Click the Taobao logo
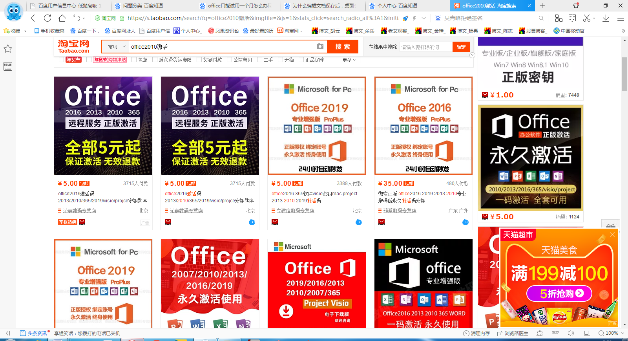This screenshot has width=628, height=341. click(74, 46)
